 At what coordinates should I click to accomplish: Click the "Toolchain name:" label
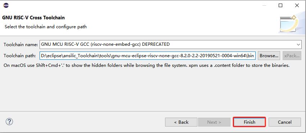(21, 44)
